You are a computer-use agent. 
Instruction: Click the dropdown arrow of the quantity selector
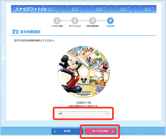click(x=107, y=114)
